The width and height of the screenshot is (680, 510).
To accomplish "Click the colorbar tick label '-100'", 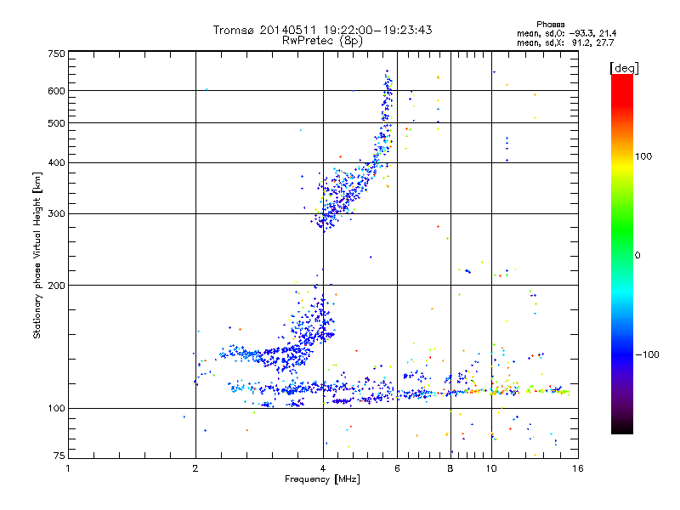I will pyautogui.click(x=647, y=354).
